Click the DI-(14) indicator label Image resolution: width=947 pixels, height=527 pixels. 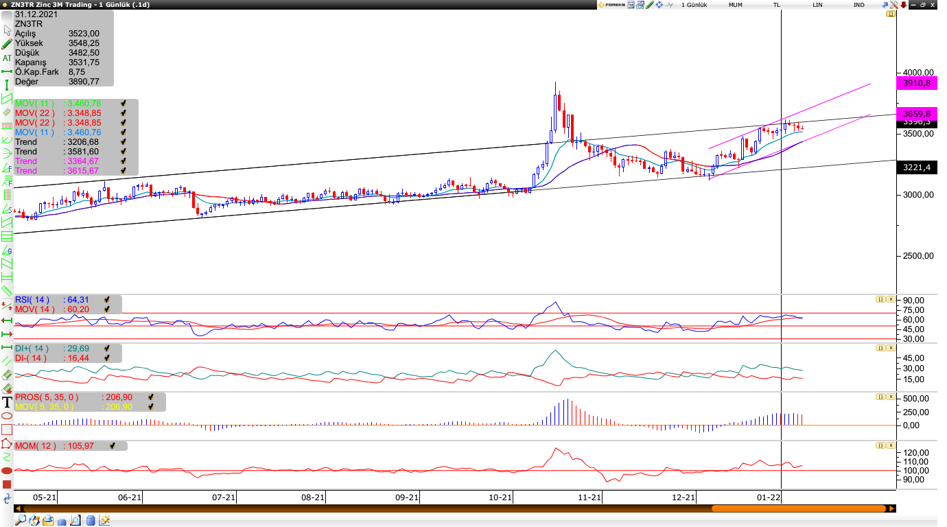(x=31, y=358)
